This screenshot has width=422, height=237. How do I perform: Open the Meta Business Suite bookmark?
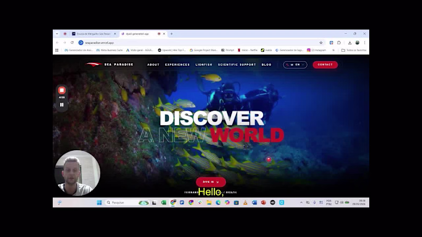pos(110,50)
